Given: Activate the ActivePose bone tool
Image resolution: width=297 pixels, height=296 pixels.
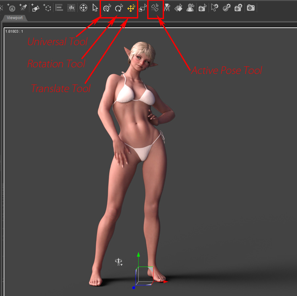Looking at the screenshot, I should coord(155,8).
